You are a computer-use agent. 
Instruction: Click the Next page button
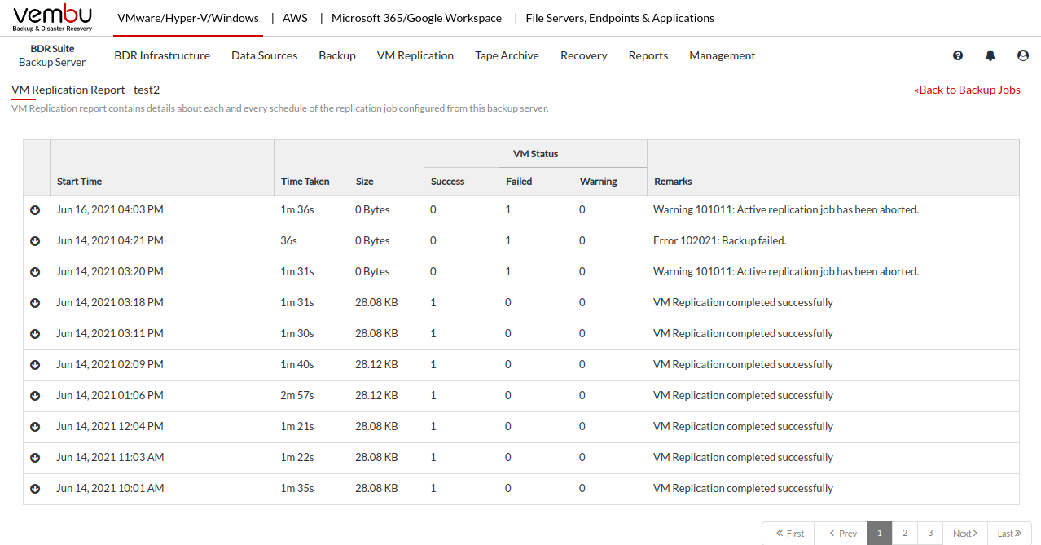[x=965, y=534]
